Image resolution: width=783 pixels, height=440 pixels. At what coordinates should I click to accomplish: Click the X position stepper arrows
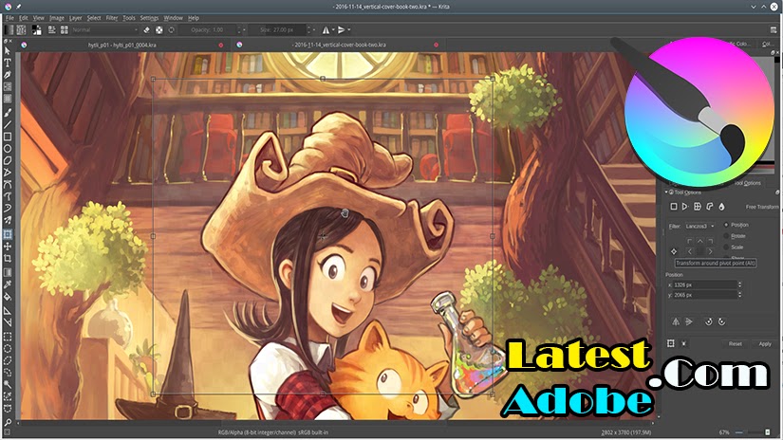739,284
